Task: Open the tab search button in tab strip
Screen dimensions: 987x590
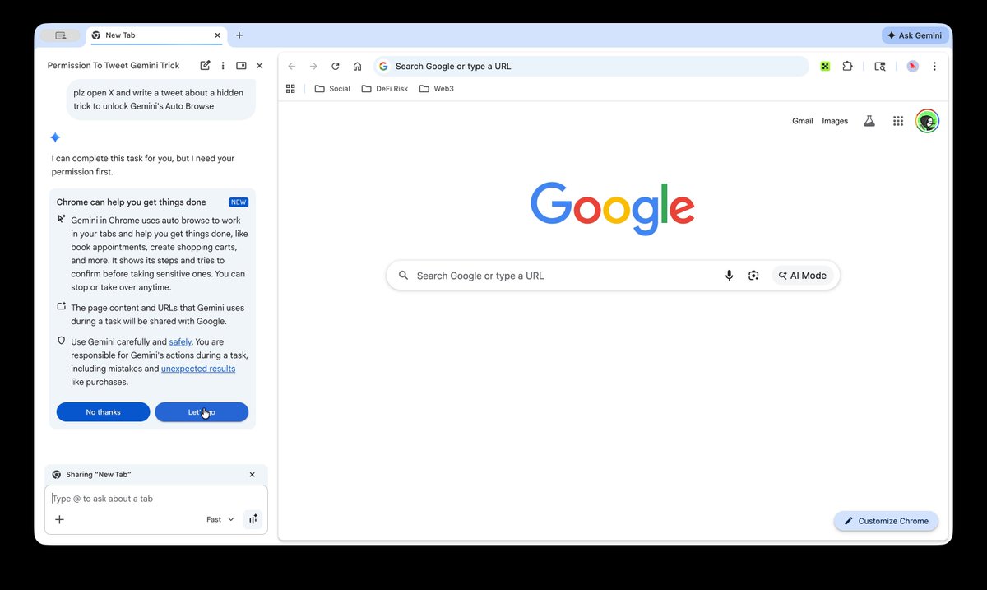Action: pyautogui.click(x=61, y=35)
